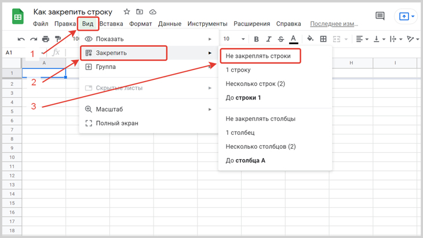The image size is (423, 238).
Task: Open the Формат menu
Action: pyautogui.click(x=140, y=24)
